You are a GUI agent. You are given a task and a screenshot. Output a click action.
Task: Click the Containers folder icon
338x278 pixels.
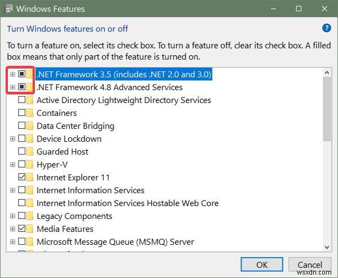(x=30, y=113)
